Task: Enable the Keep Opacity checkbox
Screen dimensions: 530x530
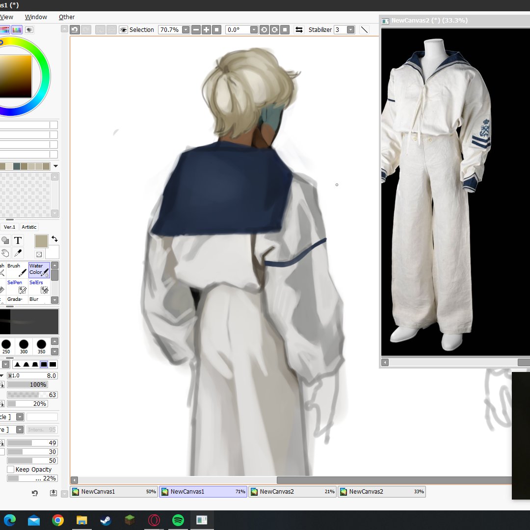Action: pyautogui.click(x=10, y=469)
